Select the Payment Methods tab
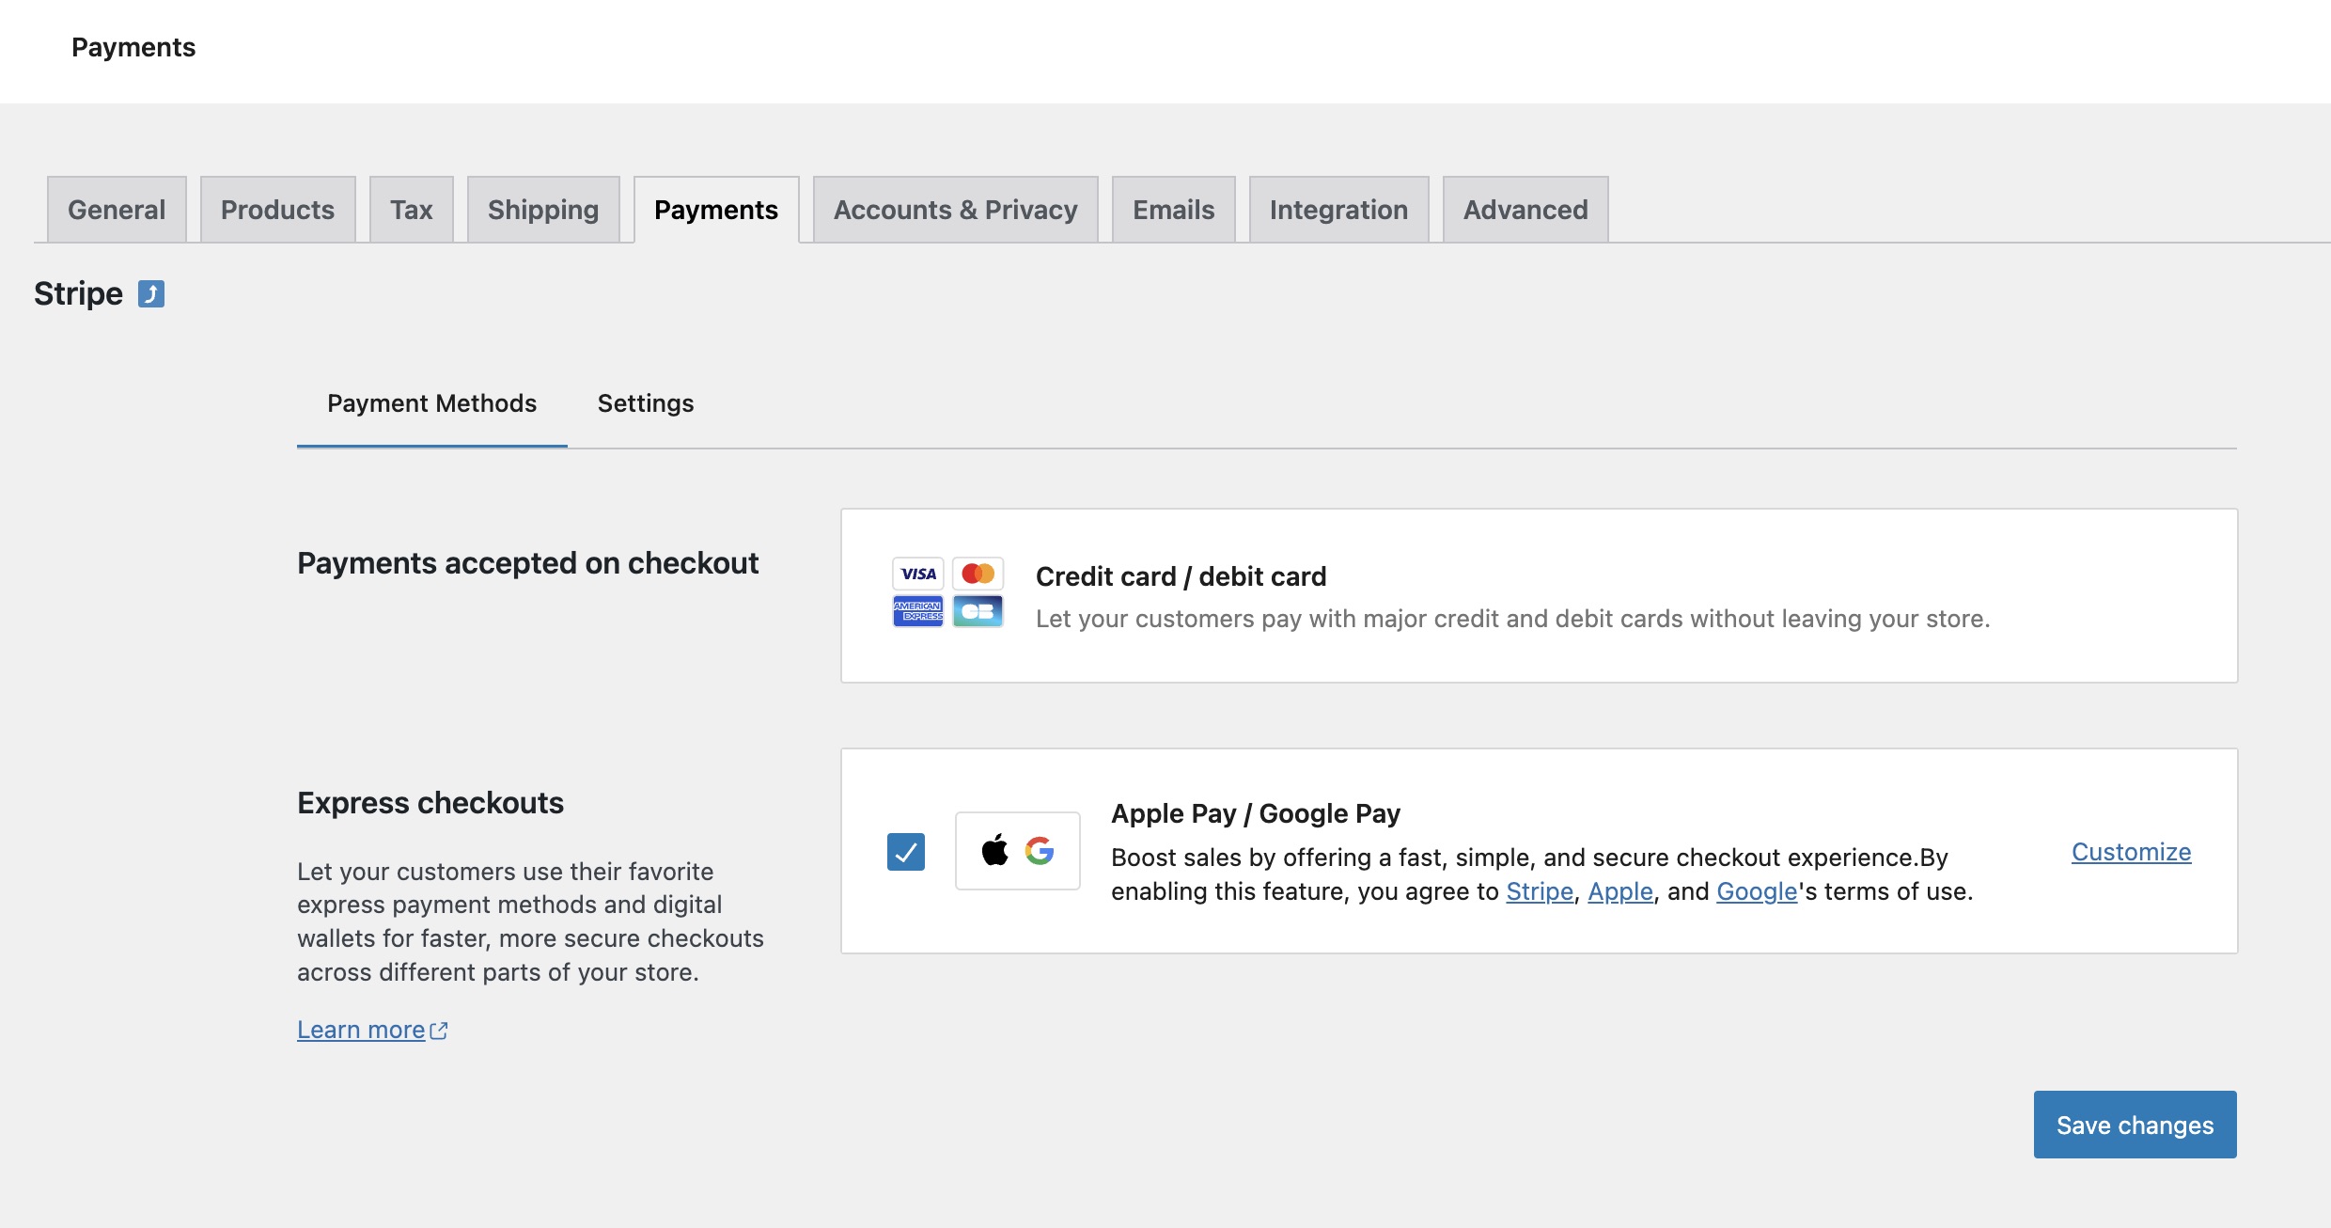Screen dimensions: 2331x1228 (x=431, y=403)
